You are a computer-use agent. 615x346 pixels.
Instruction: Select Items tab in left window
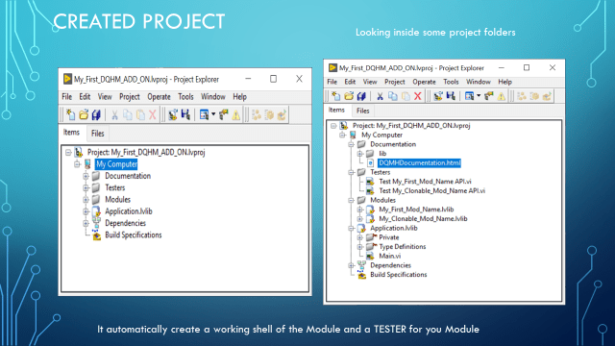pos(71,133)
